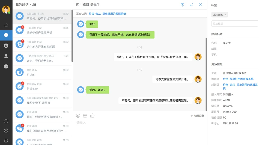Select conversation 四川阿坝藏族羌族自治州 #27
The width and height of the screenshot is (262, 145).
pos(43,100)
